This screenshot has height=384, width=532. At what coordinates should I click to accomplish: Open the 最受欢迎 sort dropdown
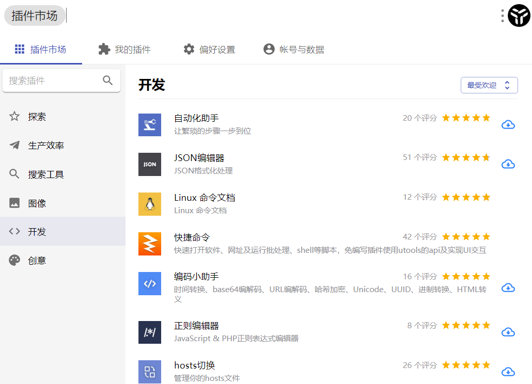pyautogui.click(x=489, y=85)
